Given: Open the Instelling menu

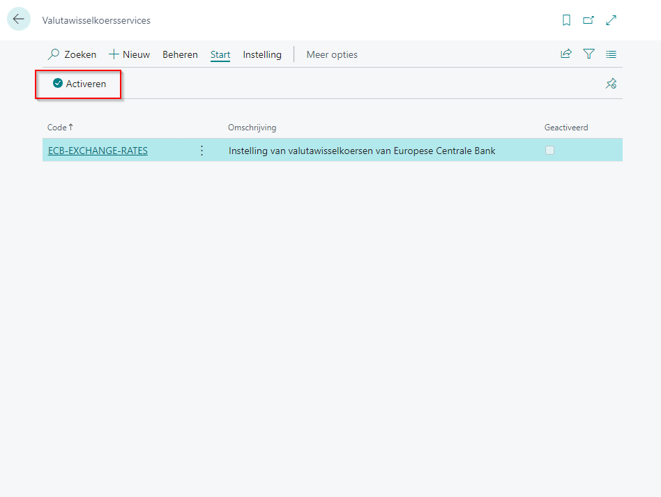Looking at the screenshot, I should [x=262, y=54].
